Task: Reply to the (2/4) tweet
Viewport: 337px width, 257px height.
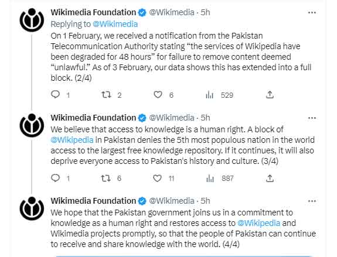Action: 56,94
